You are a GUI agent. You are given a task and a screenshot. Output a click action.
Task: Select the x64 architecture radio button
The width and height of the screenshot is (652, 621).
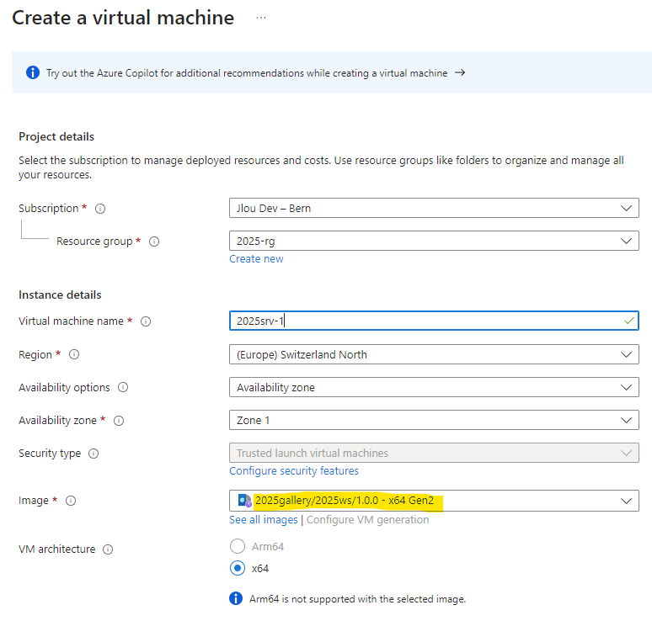(238, 568)
